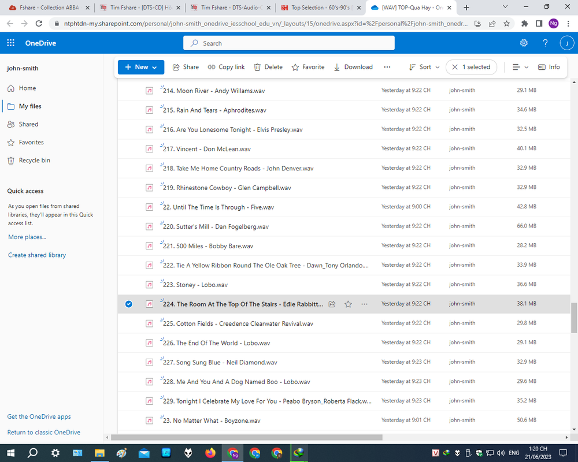This screenshot has width=578, height=462.
Task: Click Return to classic OneDrive link
Action: pos(44,432)
